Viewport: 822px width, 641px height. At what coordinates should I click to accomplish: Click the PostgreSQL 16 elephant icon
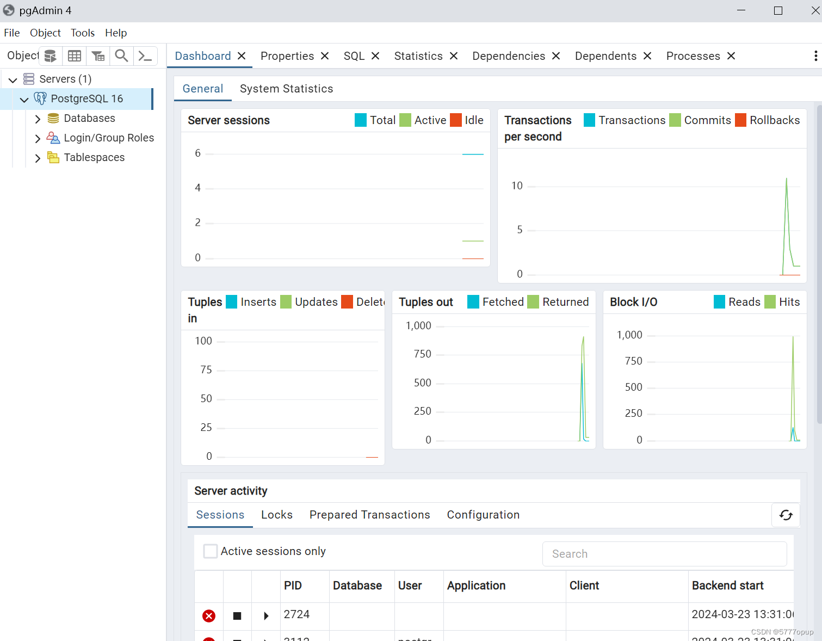coord(40,98)
